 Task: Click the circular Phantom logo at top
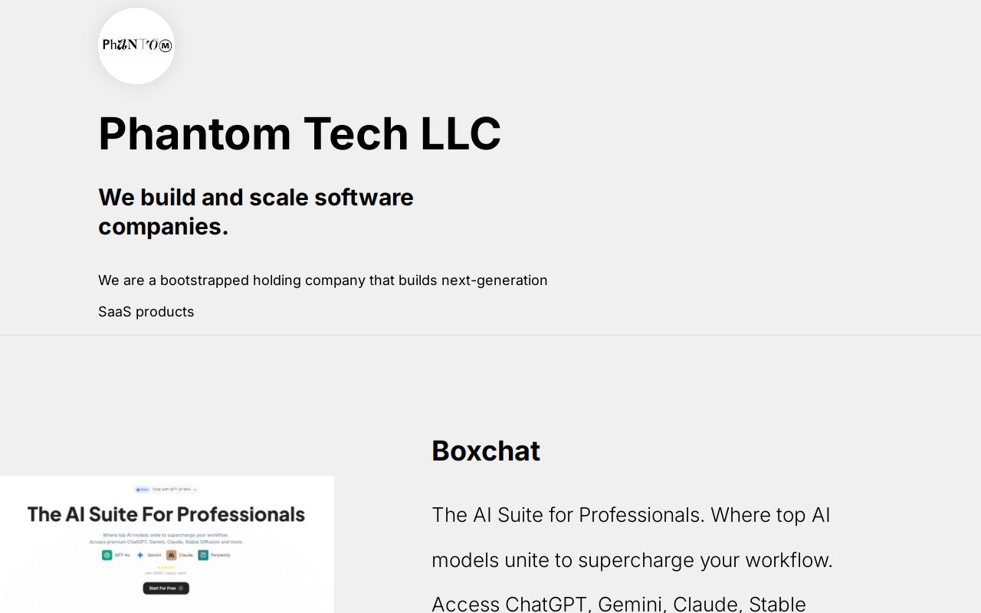[136, 45]
